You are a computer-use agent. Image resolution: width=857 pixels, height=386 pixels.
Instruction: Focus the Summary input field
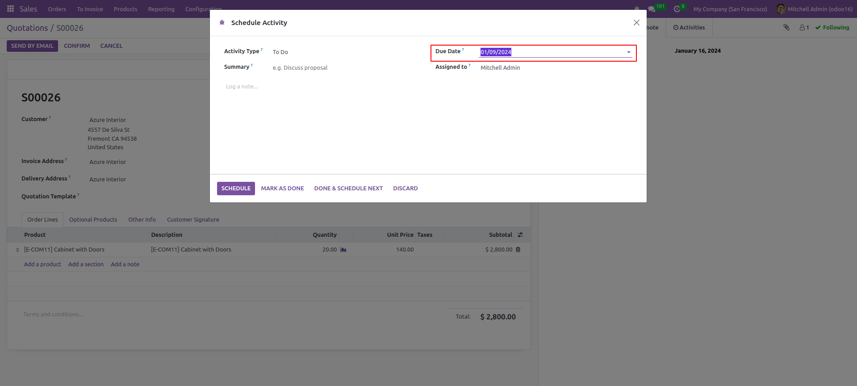click(x=347, y=67)
